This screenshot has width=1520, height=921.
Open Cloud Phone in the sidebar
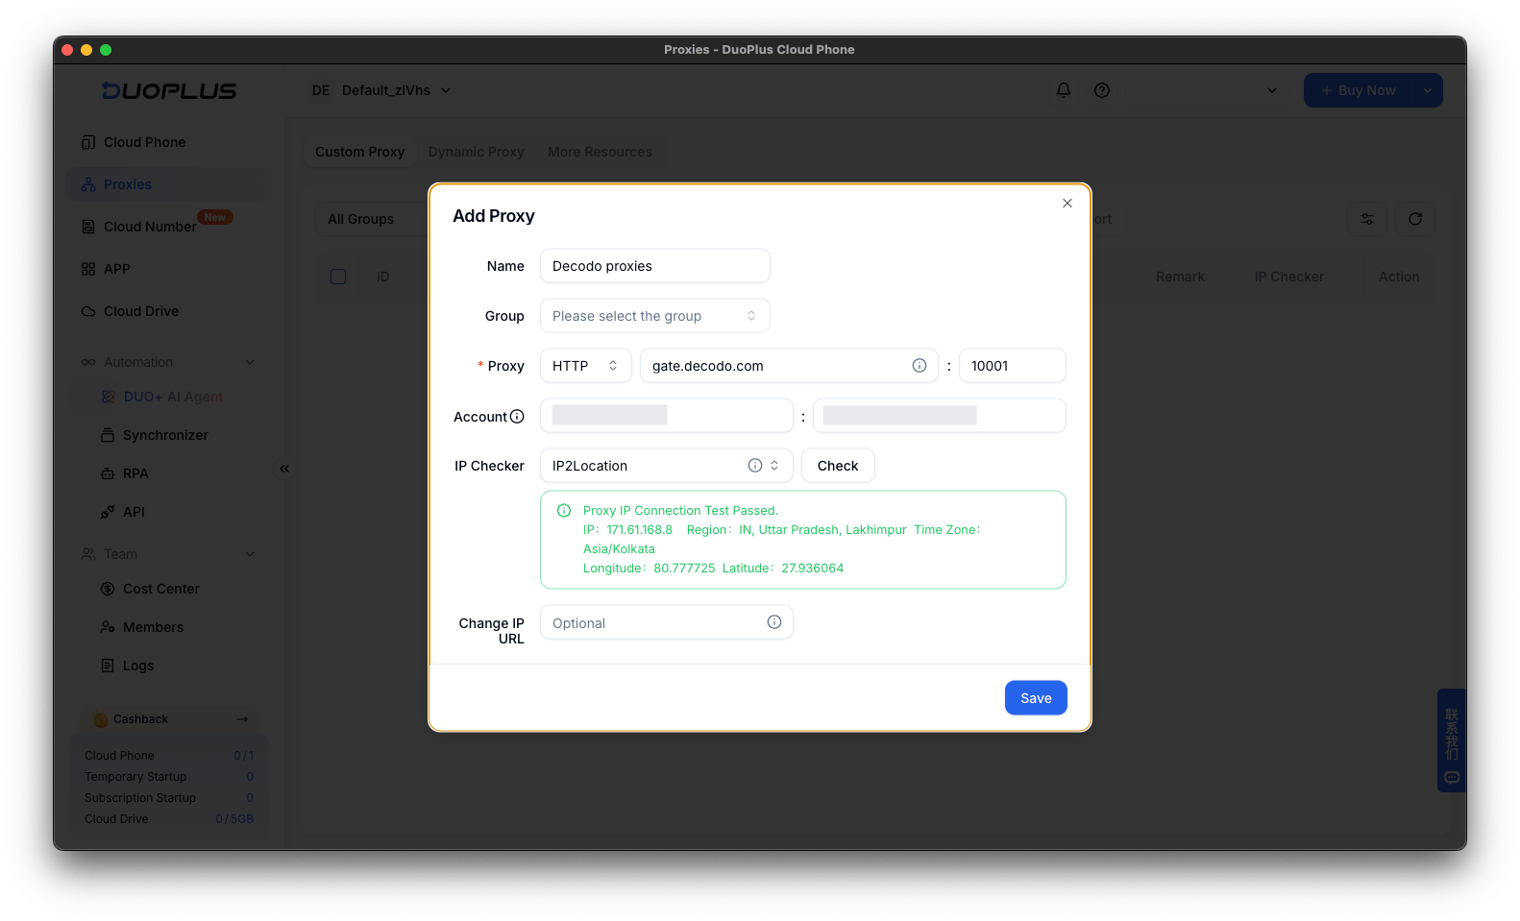[169, 142]
